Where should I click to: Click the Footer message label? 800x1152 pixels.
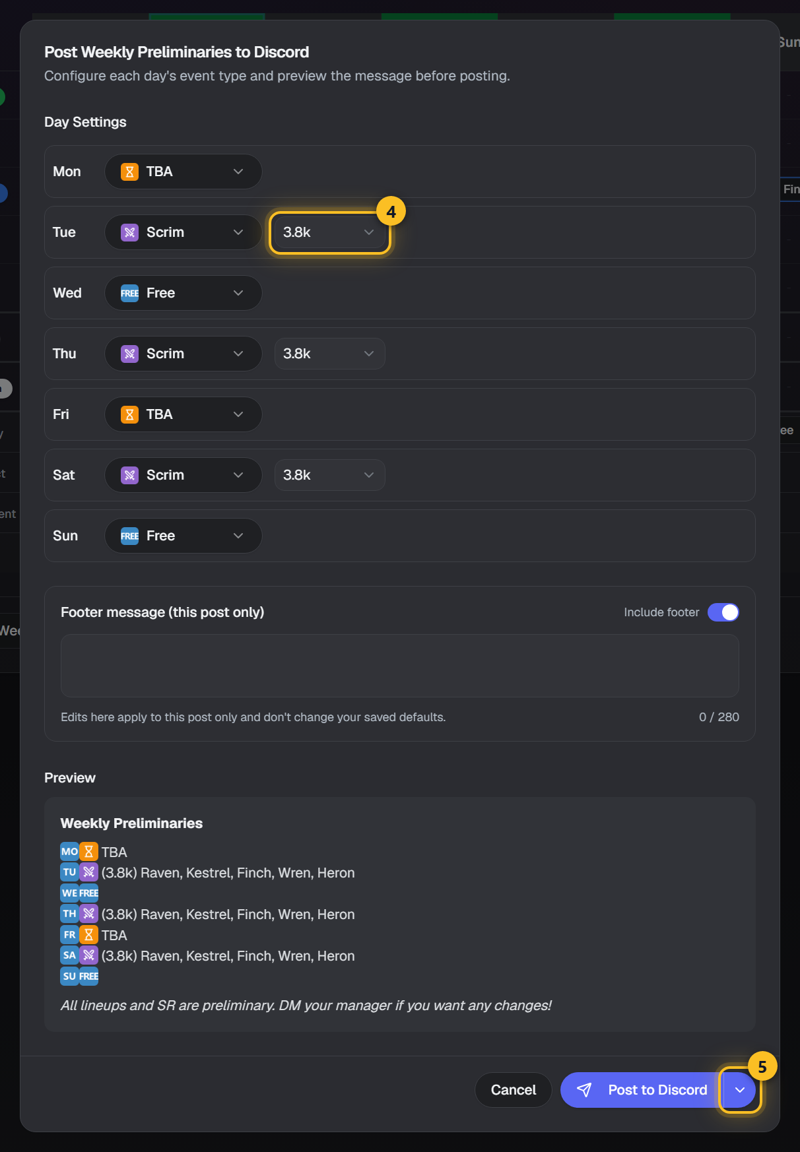pyautogui.click(x=162, y=612)
